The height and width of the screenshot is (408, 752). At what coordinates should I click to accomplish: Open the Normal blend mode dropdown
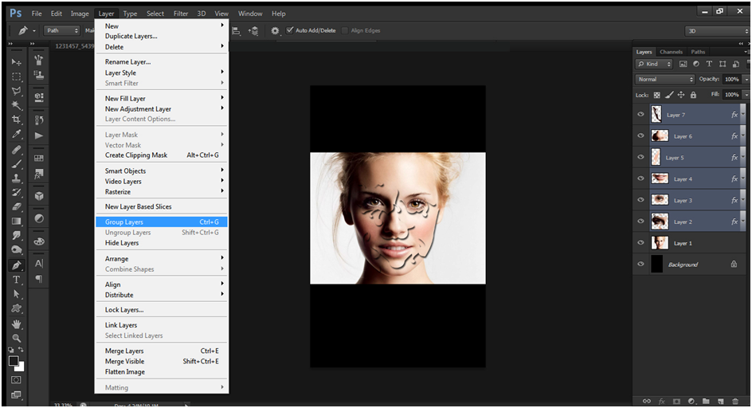point(665,80)
